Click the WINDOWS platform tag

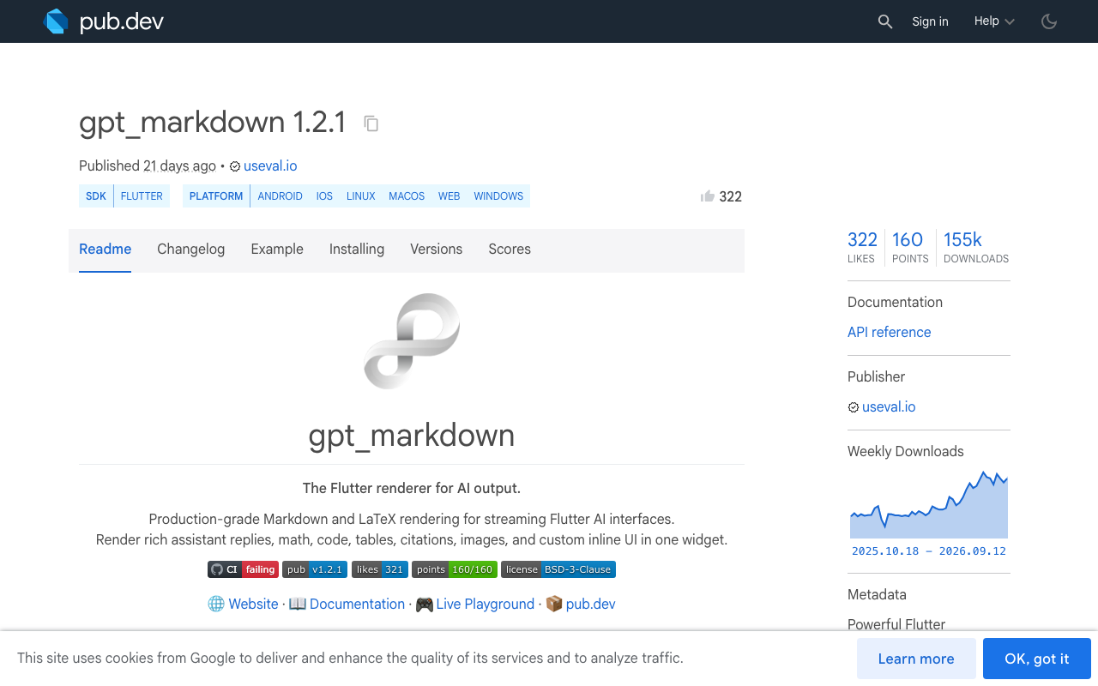(498, 196)
